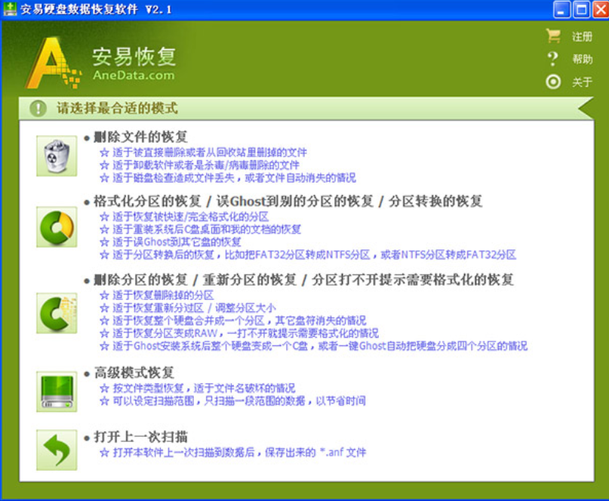609x501 pixels.
Task: Close the data recovery window
Action: pyautogui.click(x=600, y=10)
